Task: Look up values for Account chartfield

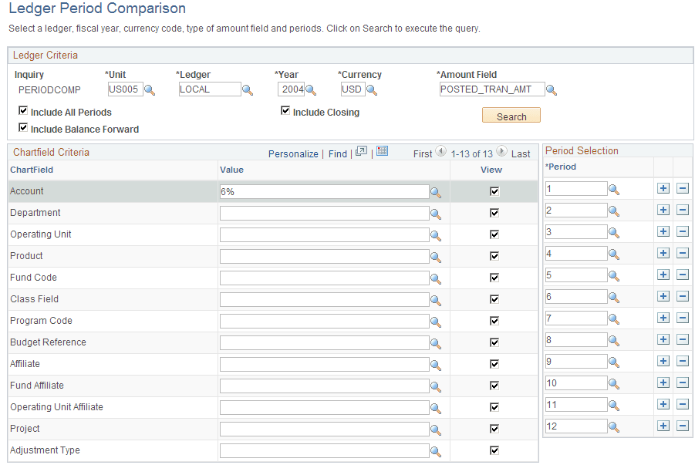Action: (435, 193)
